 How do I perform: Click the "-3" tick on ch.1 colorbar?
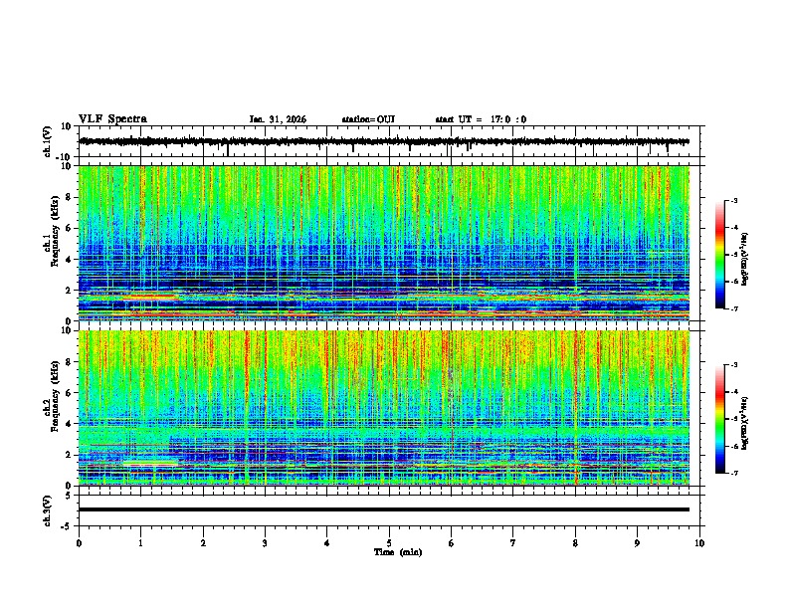click(x=733, y=200)
